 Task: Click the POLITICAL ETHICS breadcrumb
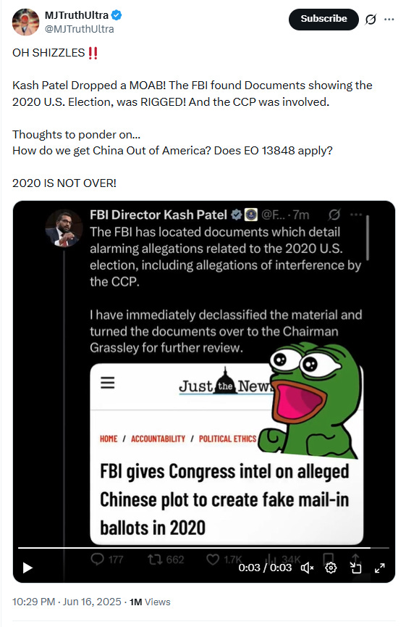[x=227, y=439]
